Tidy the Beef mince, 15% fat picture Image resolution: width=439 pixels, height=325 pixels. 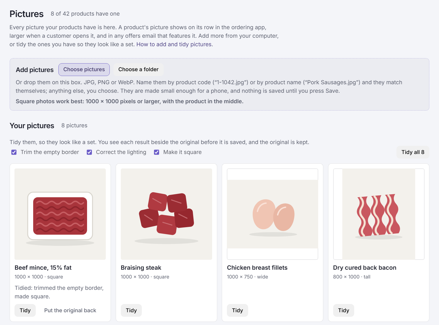[x=25, y=311]
